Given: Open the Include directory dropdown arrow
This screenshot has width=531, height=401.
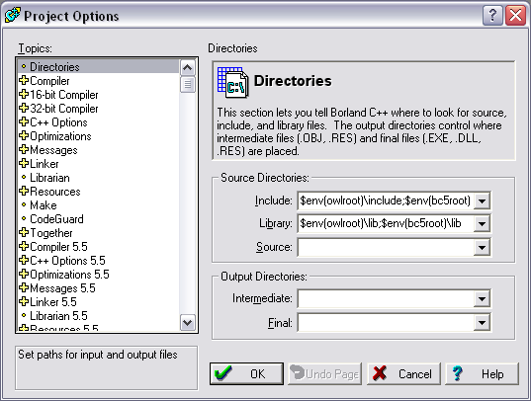Looking at the screenshot, I should (x=482, y=201).
